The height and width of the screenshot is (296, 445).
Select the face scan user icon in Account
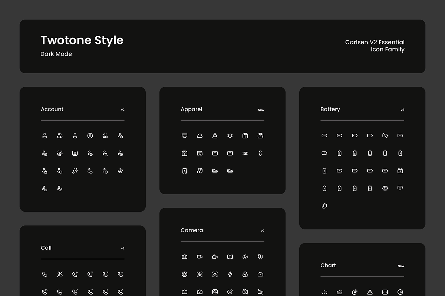[x=60, y=153]
